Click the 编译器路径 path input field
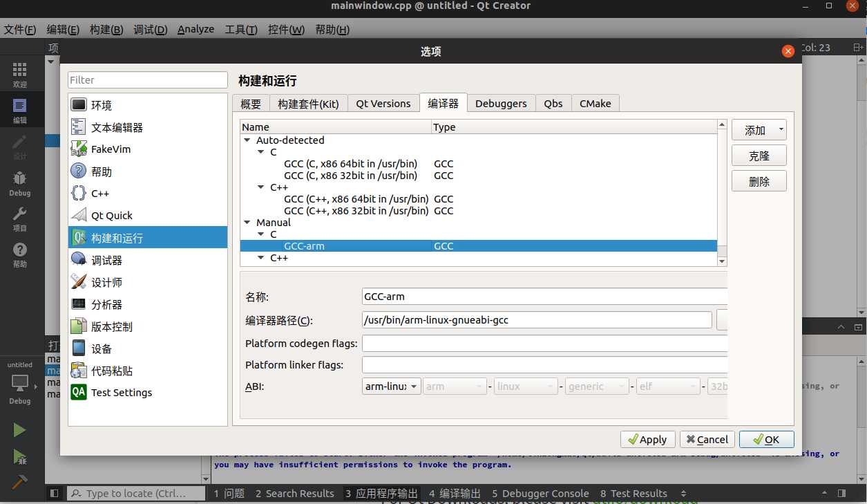This screenshot has width=867, height=504. (537, 319)
